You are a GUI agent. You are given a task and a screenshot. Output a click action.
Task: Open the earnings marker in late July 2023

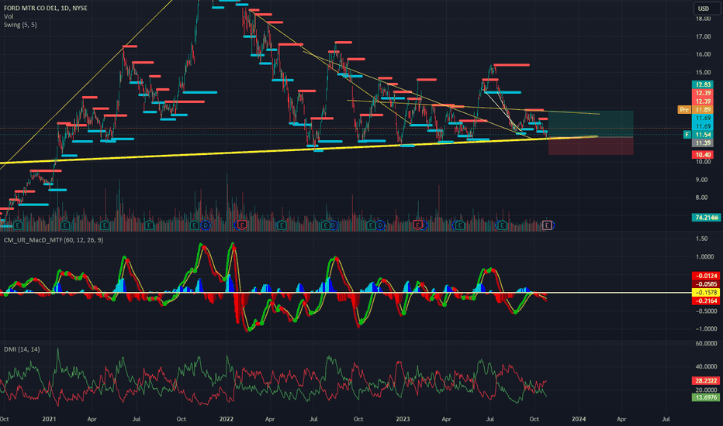(502, 225)
